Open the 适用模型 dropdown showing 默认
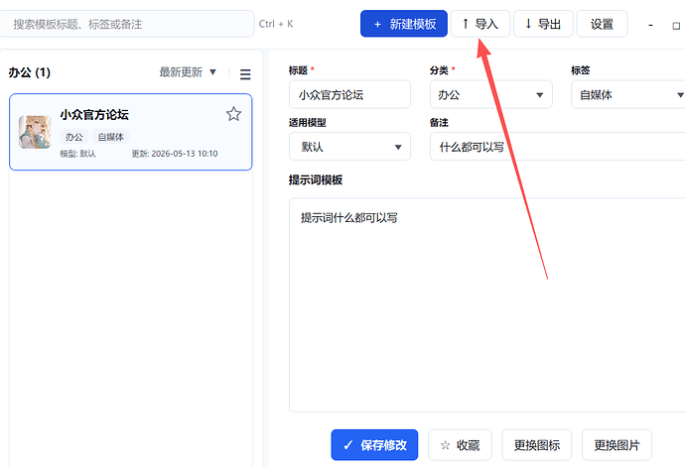 pos(349,147)
